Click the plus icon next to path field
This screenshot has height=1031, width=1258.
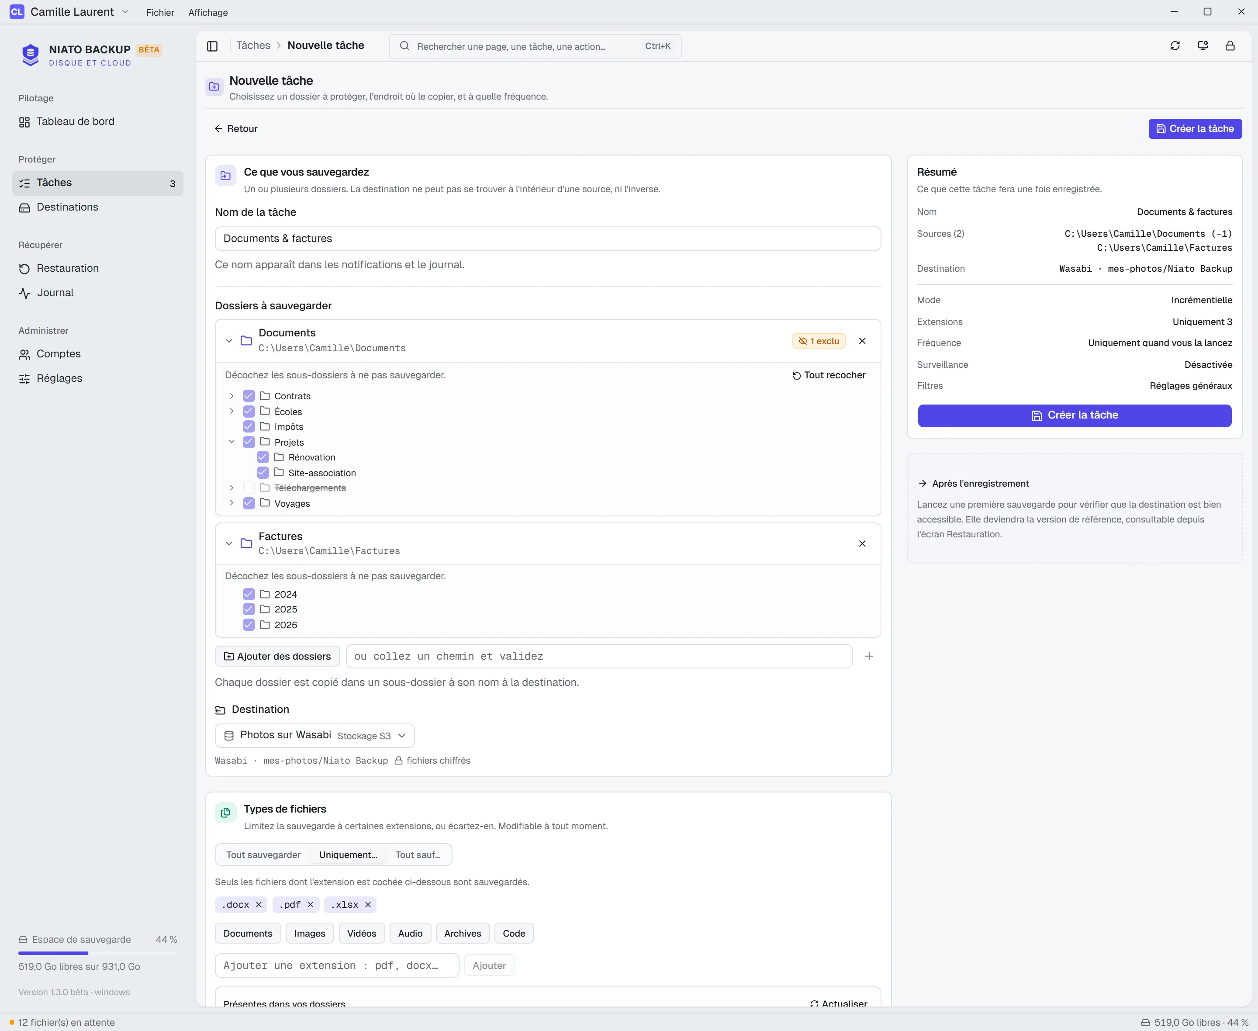(x=869, y=656)
